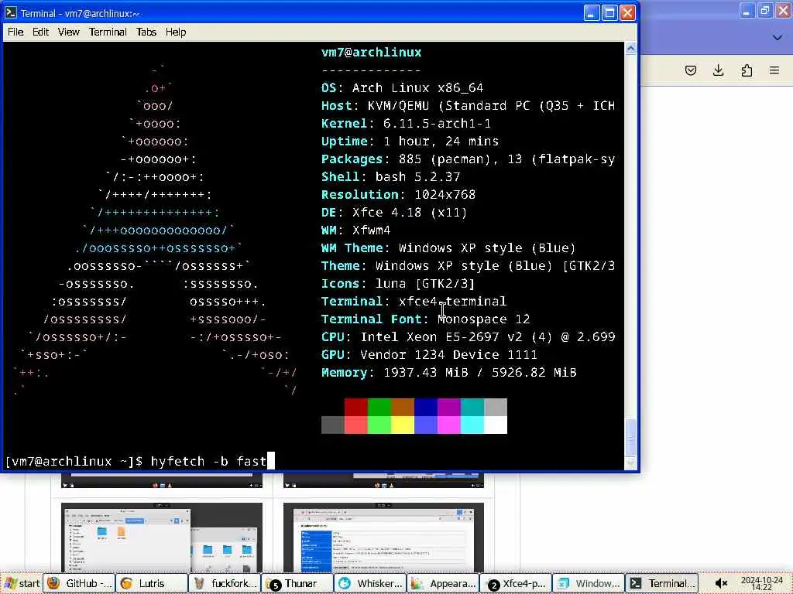Click the terminal scrollbar thumb

[630, 438]
